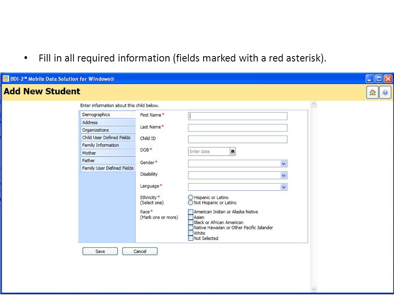Switch to the Address tab
Screen dimensions: 394x295
[x=108, y=123]
